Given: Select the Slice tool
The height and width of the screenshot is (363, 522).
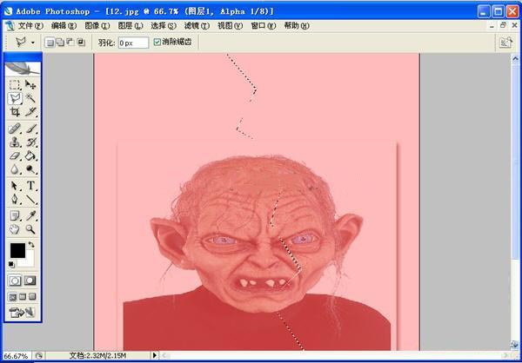Looking at the screenshot, I should [30, 112].
